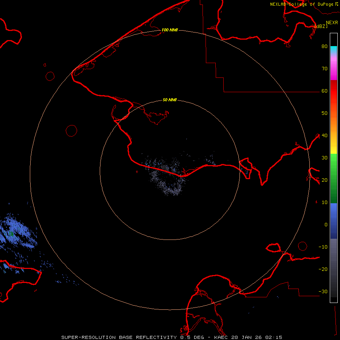Select the [dBZ] unit label
Viewport: 340px width, 340px height.
pyautogui.click(x=321, y=26)
